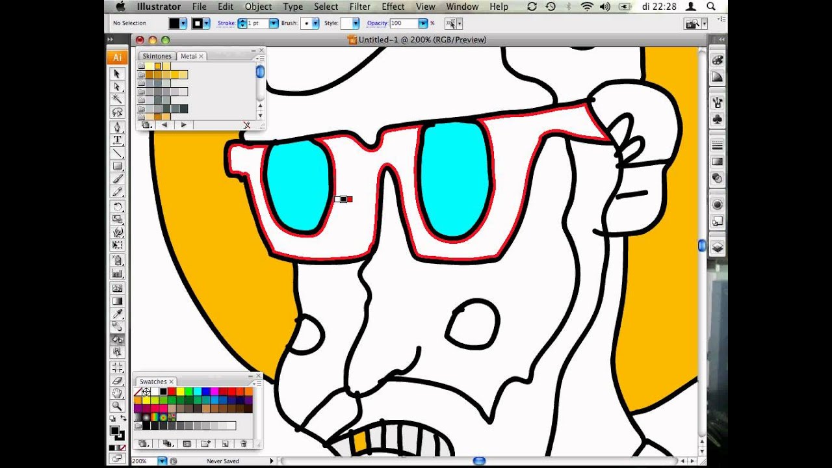This screenshot has height=468, width=832.
Task: Click the Opacity value field
Action: coord(404,23)
